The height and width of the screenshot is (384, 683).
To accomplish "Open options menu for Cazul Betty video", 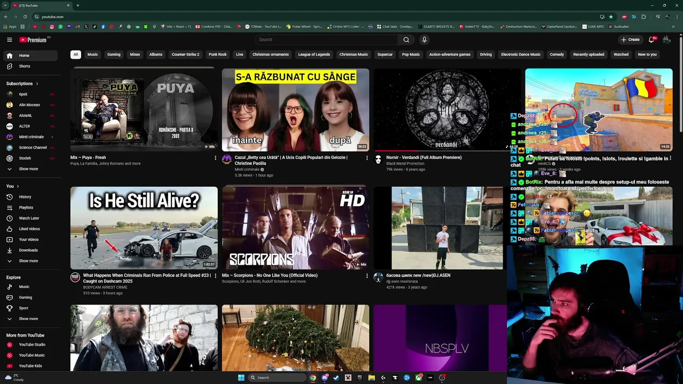I will pyautogui.click(x=367, y=158).
